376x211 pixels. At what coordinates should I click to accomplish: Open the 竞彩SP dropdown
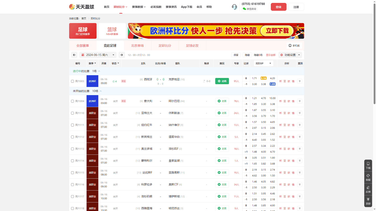263,63
